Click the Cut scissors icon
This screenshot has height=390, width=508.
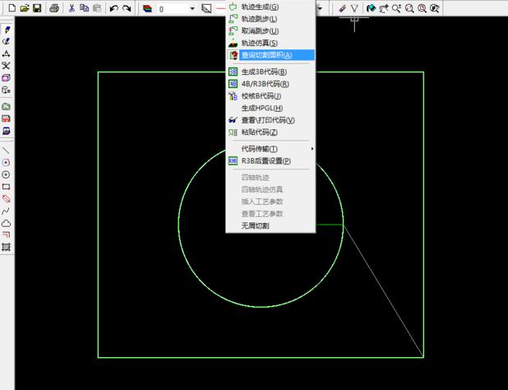(x=72, y=8)
